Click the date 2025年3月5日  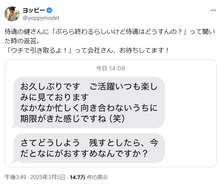48,177
